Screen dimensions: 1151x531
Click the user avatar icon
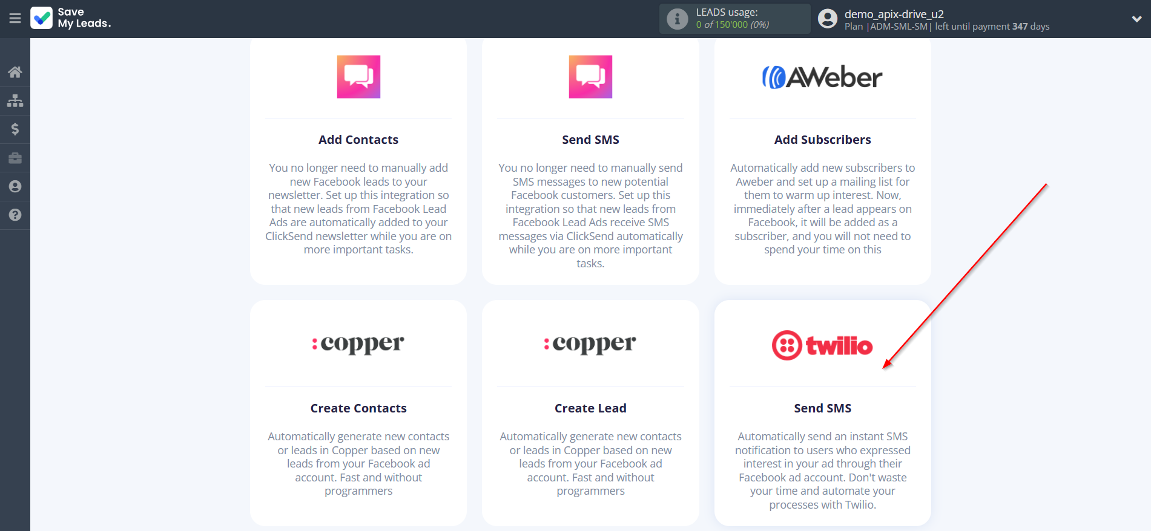[827, 19]
